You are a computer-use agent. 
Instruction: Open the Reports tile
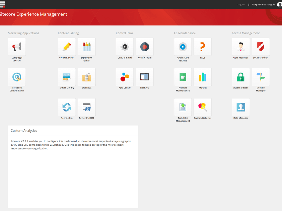[203, 77]
